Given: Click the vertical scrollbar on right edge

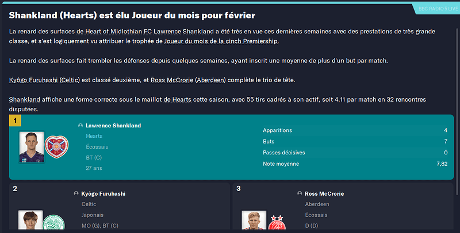Looking at the screenshot, I should [x=457, y=111].
